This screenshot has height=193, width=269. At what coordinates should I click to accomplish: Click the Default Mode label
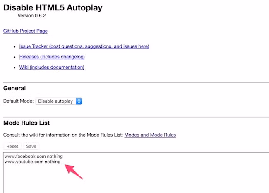18,101
